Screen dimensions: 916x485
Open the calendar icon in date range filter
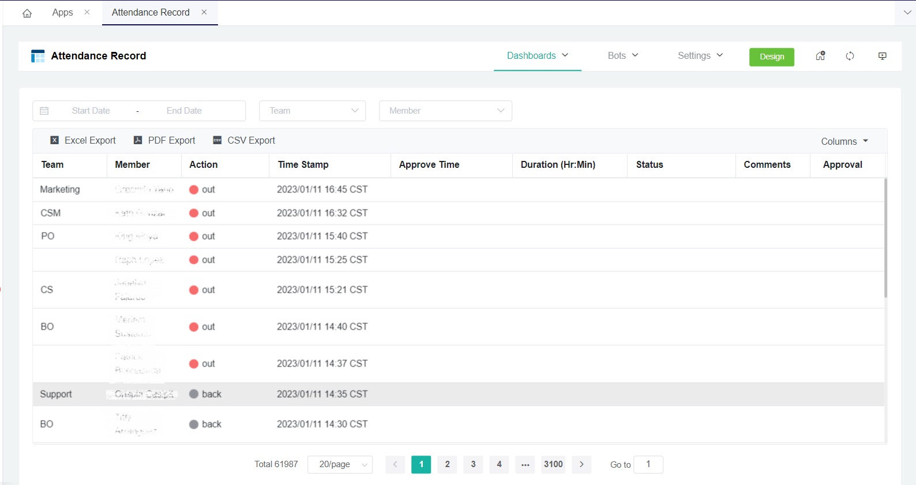coord(44,111)
